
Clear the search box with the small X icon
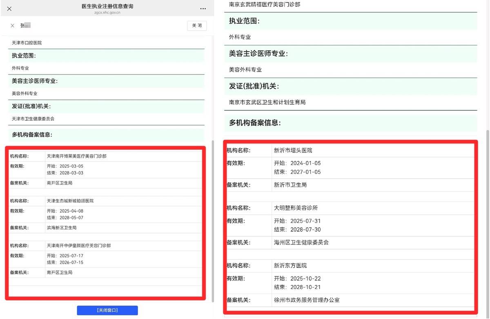(12, 26)
